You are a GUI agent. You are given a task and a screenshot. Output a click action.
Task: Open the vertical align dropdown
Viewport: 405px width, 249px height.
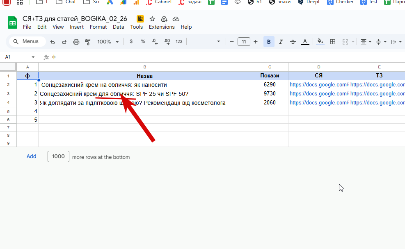(x=381, y=42)
